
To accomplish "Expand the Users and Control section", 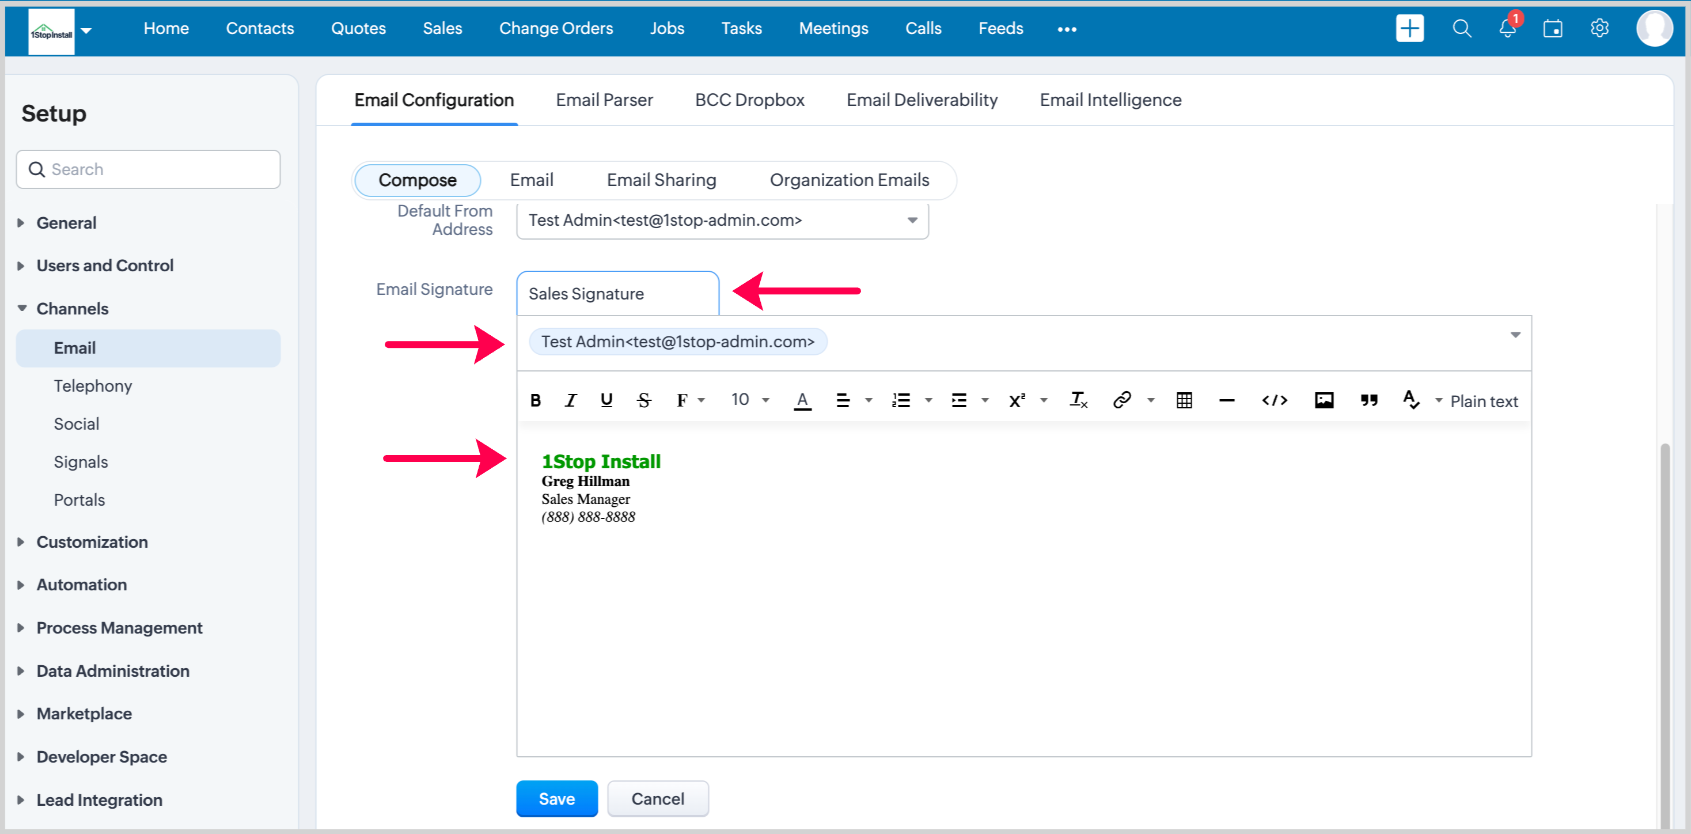I will point(104,266).
